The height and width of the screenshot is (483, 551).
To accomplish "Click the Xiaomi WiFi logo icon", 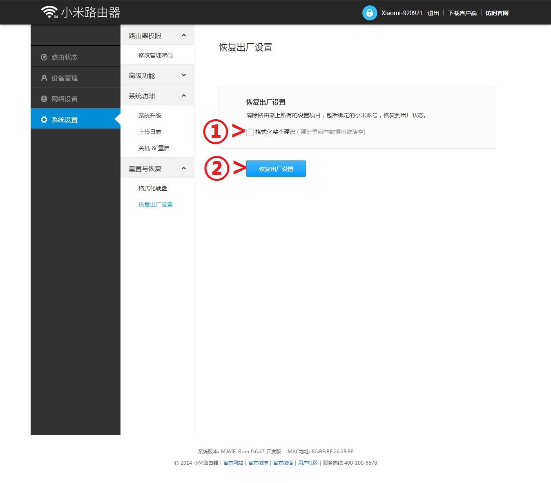I will click(49, 12).
